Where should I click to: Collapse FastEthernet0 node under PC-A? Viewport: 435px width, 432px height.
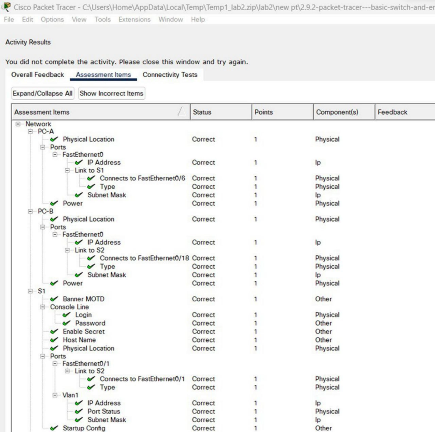[x=55, y=155]
